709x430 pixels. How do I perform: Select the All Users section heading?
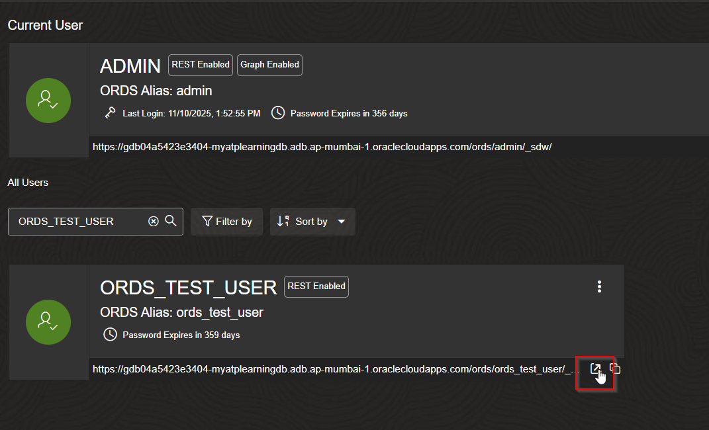point(28,182)
